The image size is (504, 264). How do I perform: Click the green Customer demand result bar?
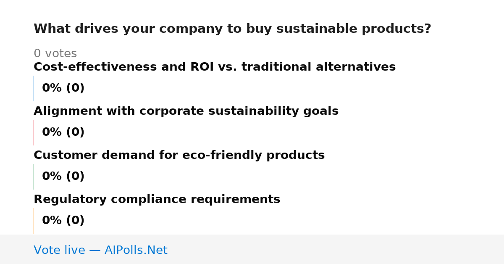tap(34, 177)
